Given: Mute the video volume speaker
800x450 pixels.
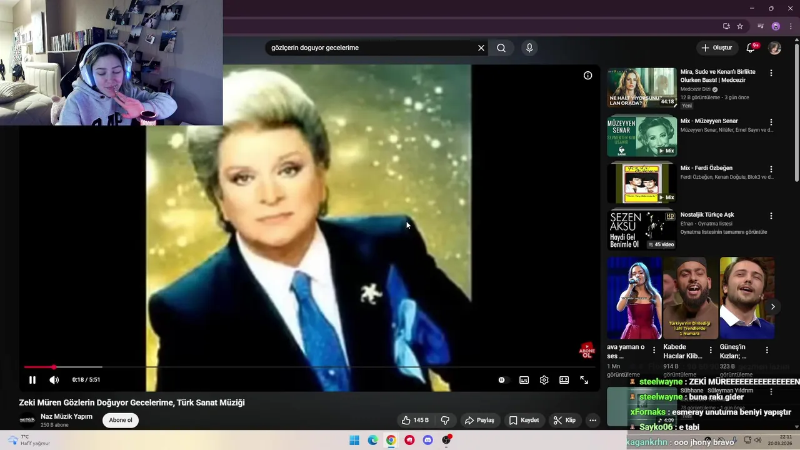Looking at the screenshot, I should (x=54, y=380).
